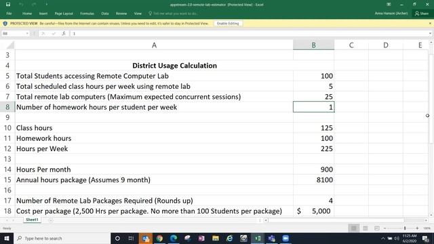434x244 pixels.
Task: Open the Page Layout tab
Action: point(64,14)
